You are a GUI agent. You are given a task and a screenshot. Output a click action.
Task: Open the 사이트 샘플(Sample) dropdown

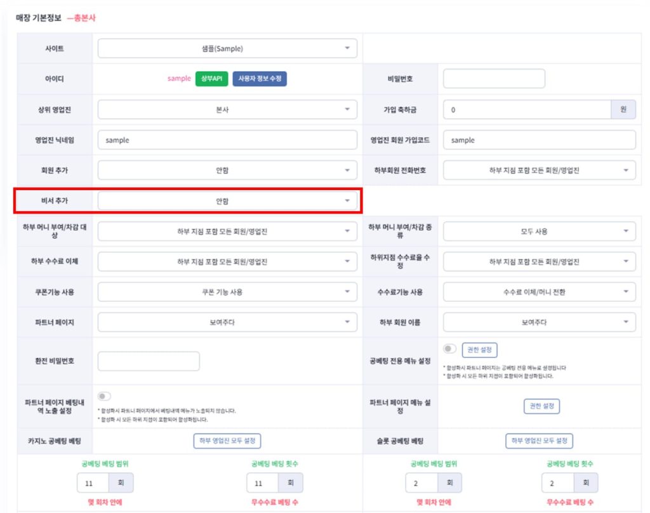point(227,48)
